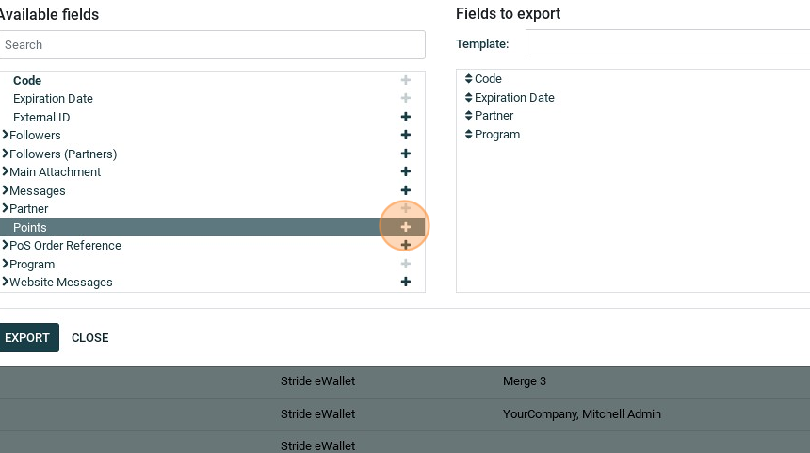
Task: Click plus icon next to Followers
Action: pyautogui.click(x=406, y=136)
